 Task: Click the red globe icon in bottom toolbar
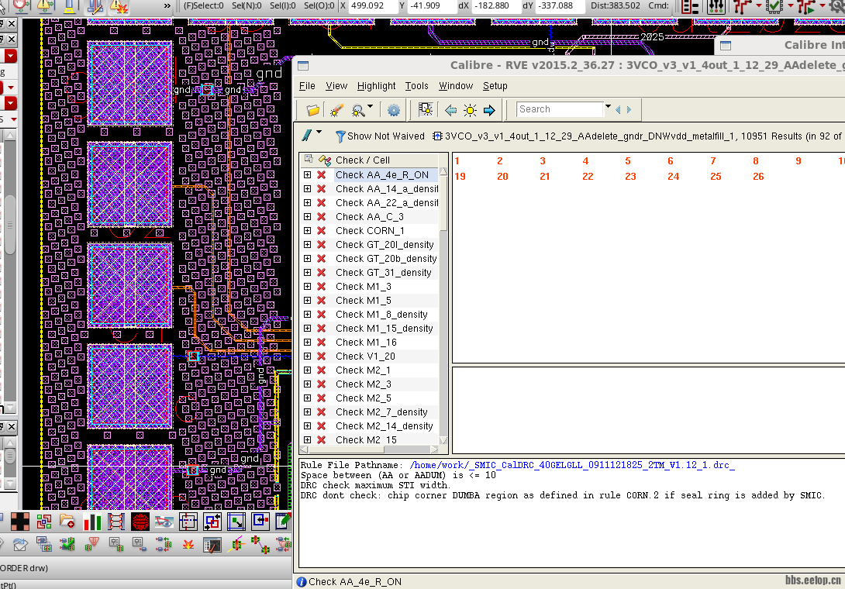pyautogui.click(x=140, y=522)
